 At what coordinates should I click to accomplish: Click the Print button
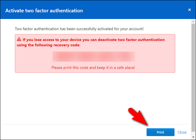160,132
